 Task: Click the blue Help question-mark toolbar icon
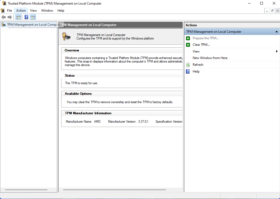[x=27, y=17]
